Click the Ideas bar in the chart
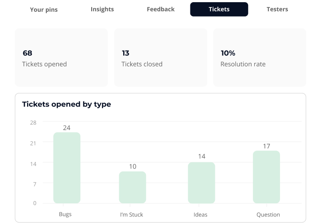321x223 pixels. 201,183
